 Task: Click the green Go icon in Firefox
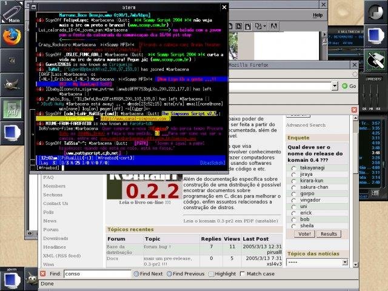coord(344,86)
